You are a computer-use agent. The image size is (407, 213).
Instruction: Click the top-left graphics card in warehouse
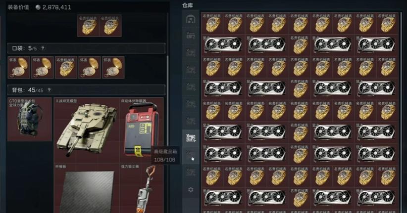coord(223,45)
